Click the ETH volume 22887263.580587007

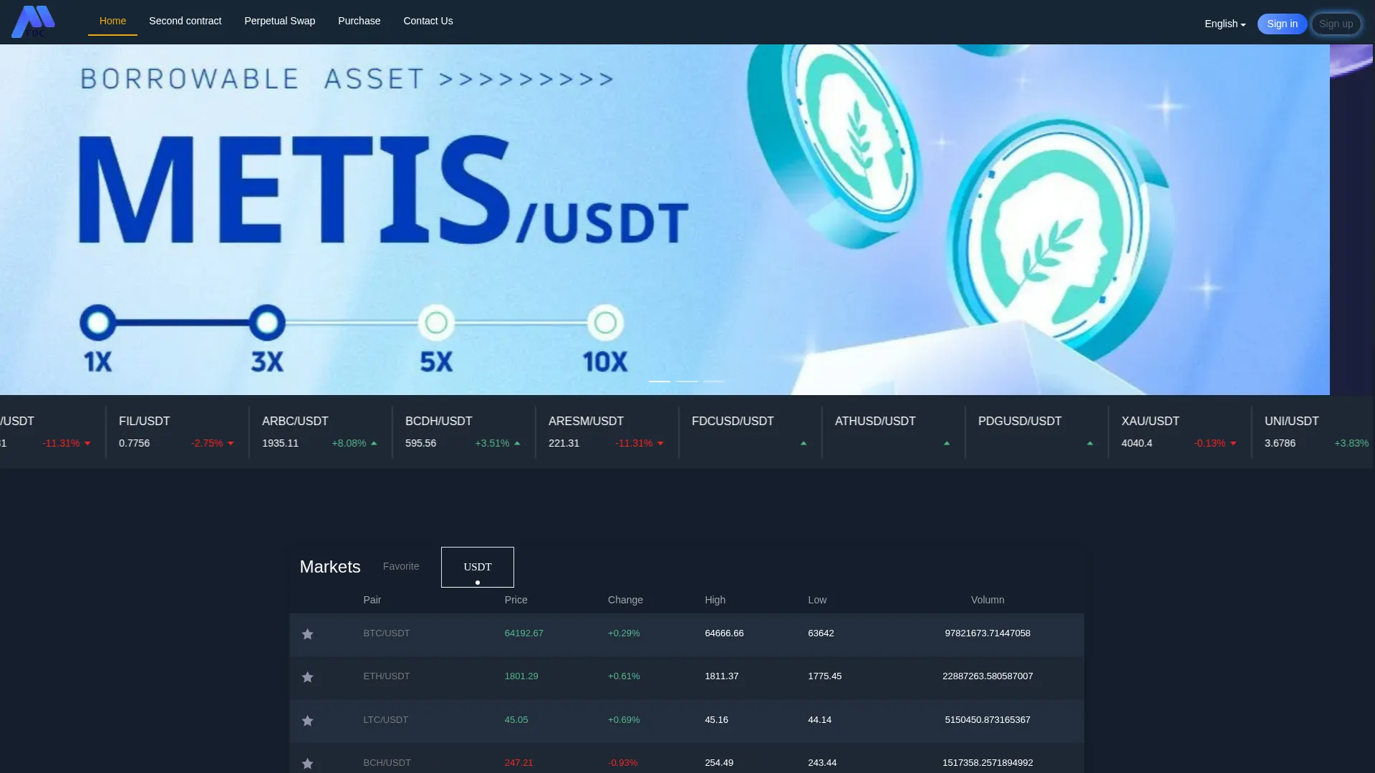pyautogui.click(x=988, y=676)
